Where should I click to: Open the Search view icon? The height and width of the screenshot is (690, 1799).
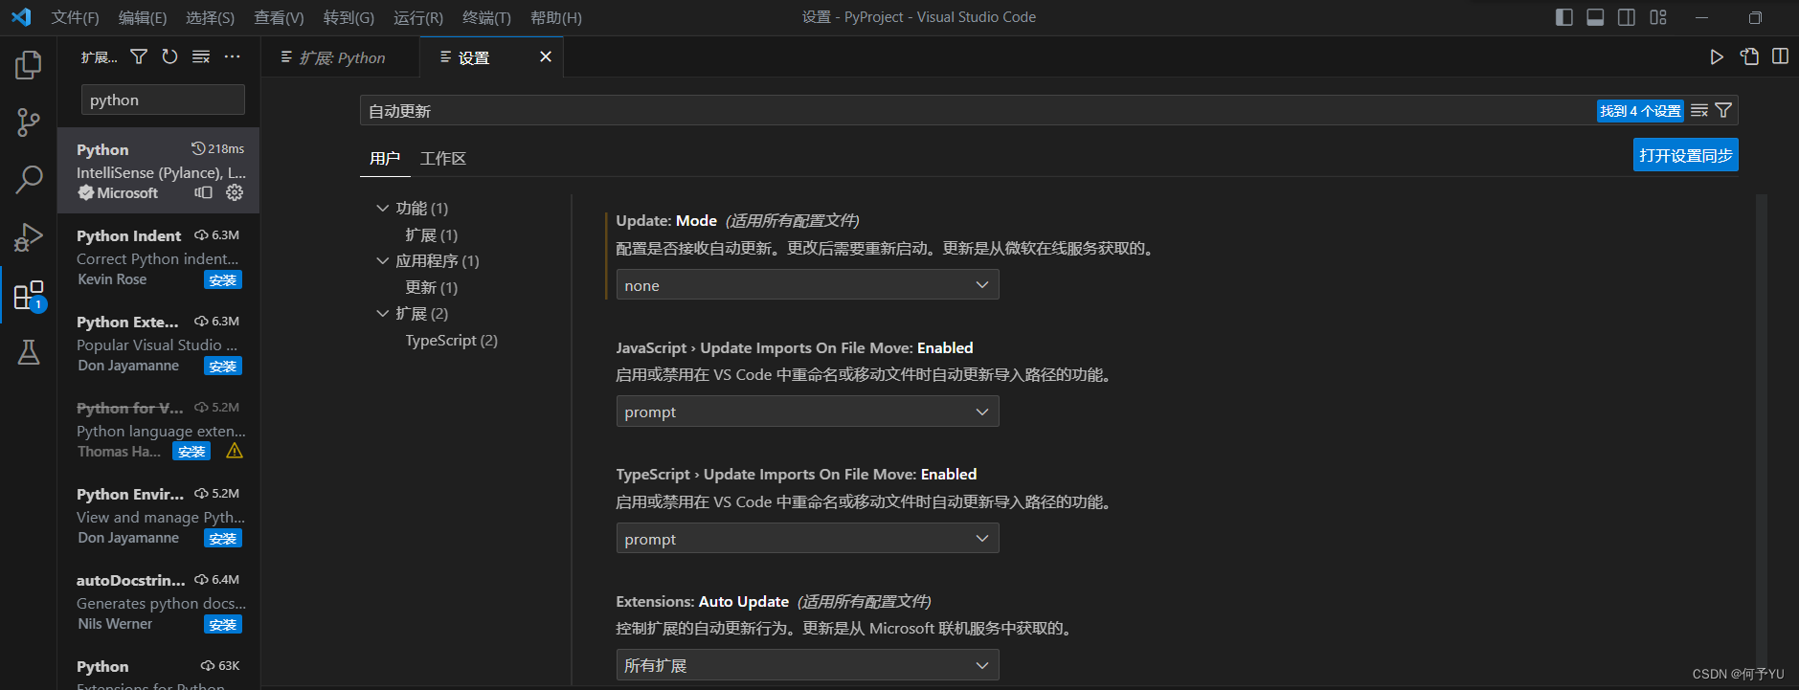[x=29, y=179]
